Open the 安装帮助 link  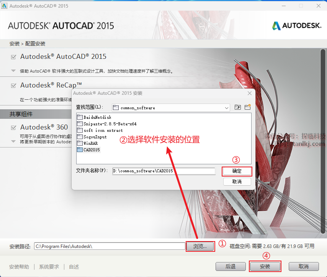(x=19, y=267)
